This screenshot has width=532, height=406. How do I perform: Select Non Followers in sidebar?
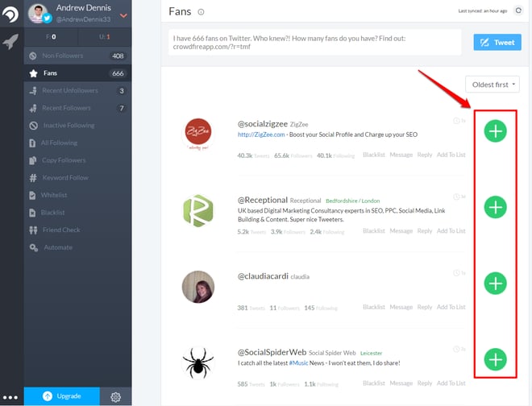pyautogui.click(x=77, y=56)
